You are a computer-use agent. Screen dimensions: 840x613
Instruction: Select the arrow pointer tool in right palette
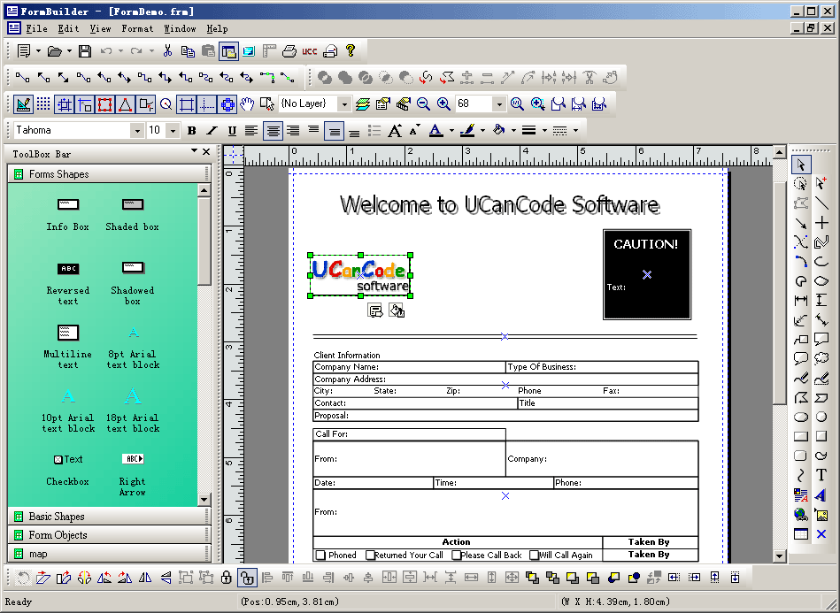pos(801,165)
